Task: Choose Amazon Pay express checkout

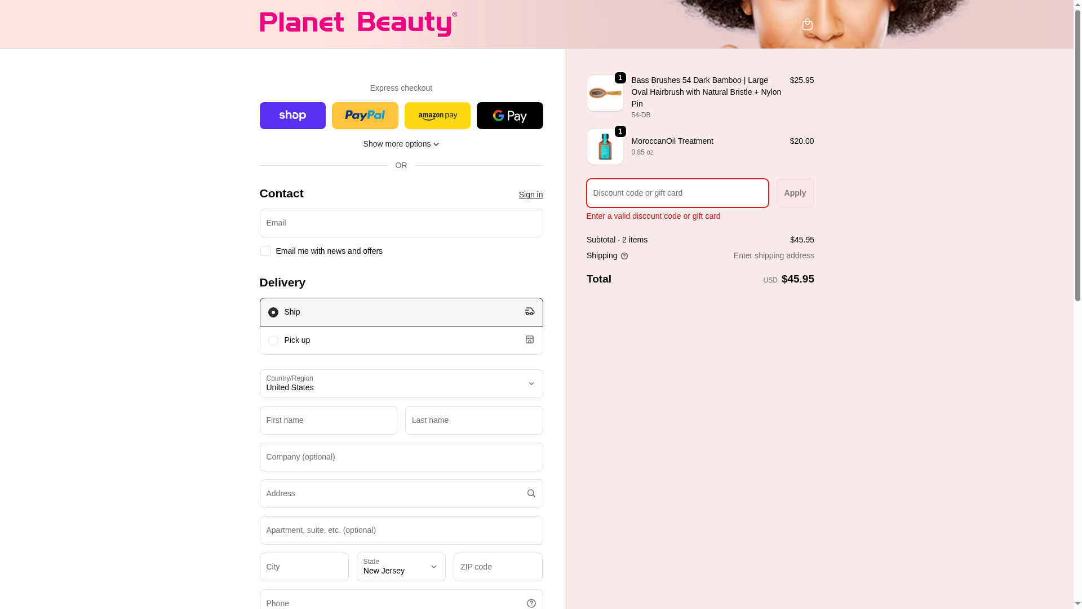Action: [437, 116]
